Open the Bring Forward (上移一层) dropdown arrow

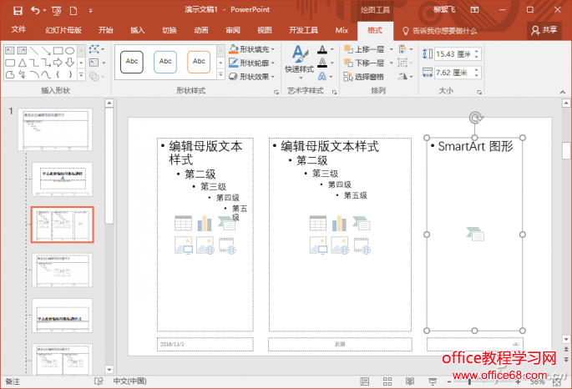pyautogui.click(x=390, y=49)
